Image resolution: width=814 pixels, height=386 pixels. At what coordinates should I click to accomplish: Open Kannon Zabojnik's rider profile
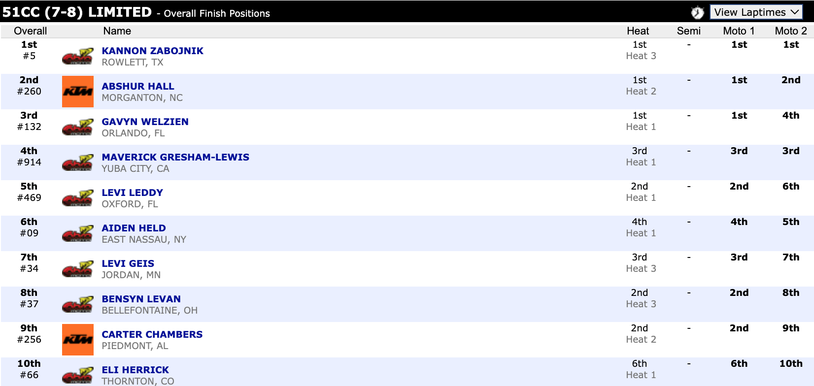pos(152,51)
